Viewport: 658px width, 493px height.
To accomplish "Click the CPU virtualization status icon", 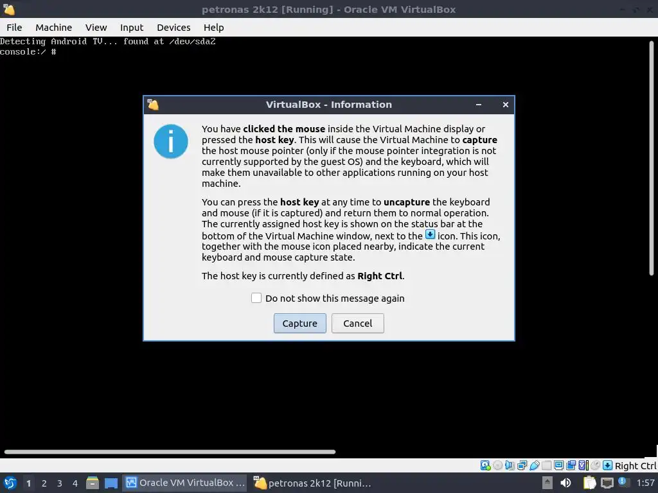I will 583,465.
